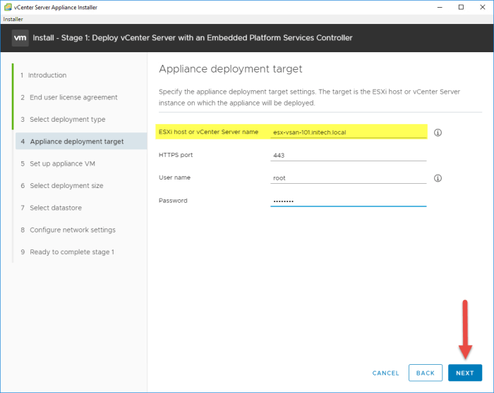Focus the User name text field

348,178
